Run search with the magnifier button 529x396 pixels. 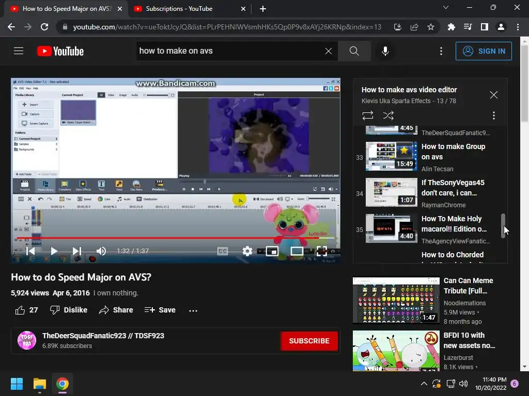coord(354,51)
